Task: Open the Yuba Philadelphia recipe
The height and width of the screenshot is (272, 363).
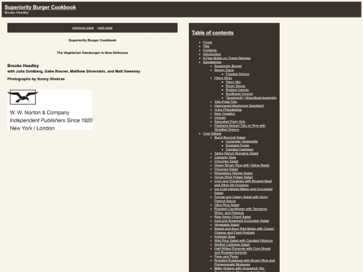Action: pyautogui.click(x=228, y=109)
